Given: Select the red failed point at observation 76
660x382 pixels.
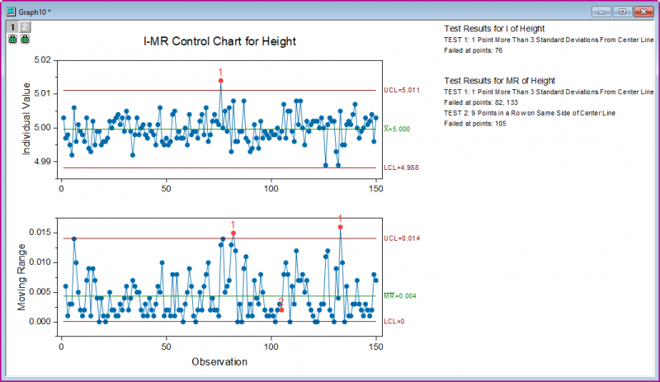Looking at the screenshot, I should pos(220,81).
